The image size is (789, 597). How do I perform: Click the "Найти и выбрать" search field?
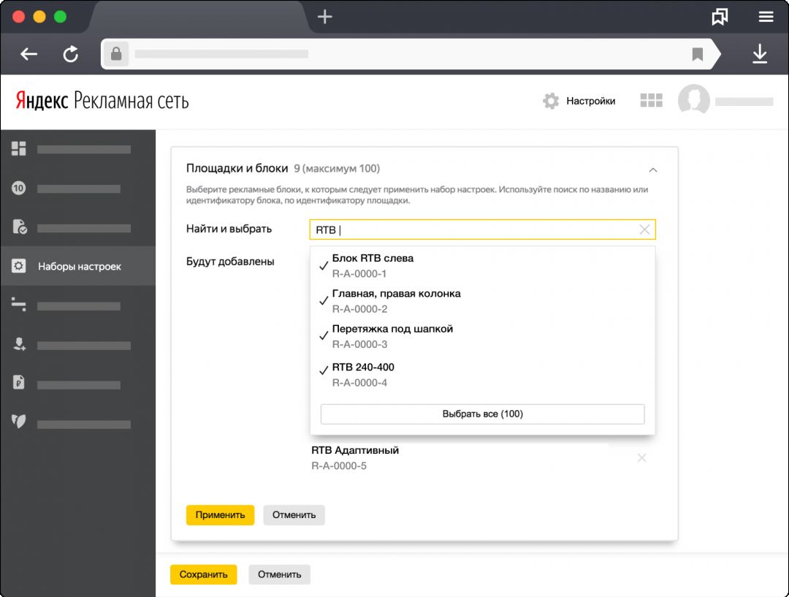(475, 229)
